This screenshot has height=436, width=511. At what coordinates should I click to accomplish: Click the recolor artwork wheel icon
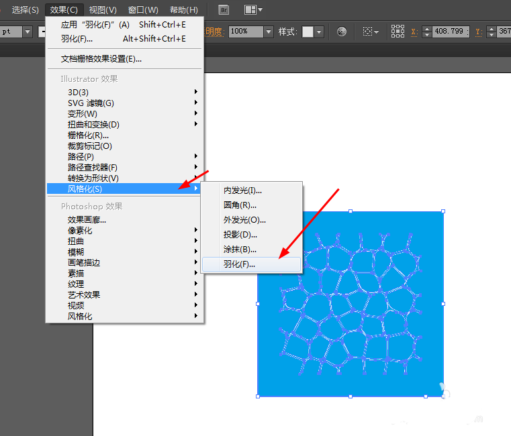(342, 32)
